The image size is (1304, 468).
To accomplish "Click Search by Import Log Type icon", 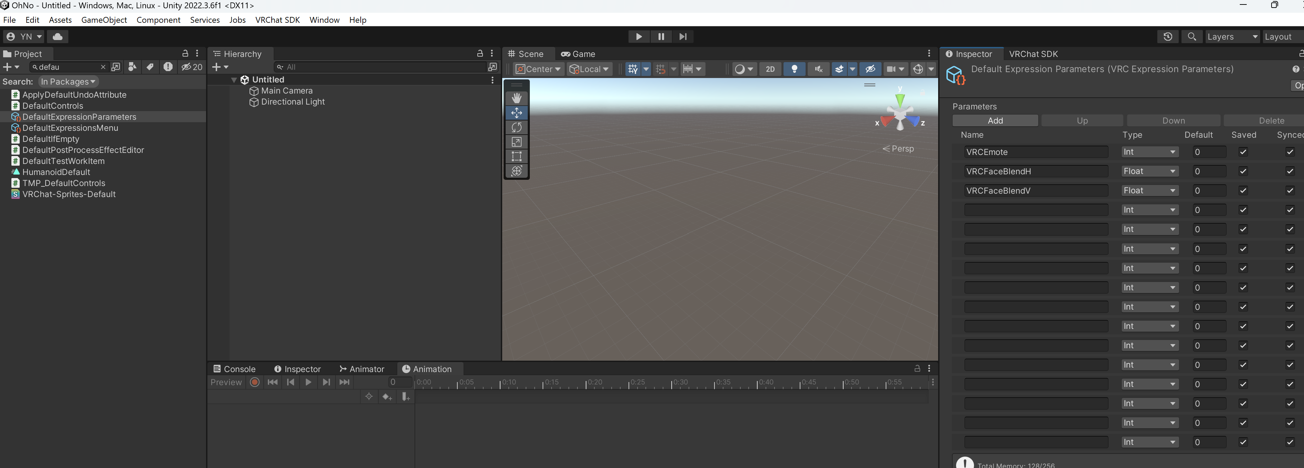I will pyautogui.click(x=168, y=67).
